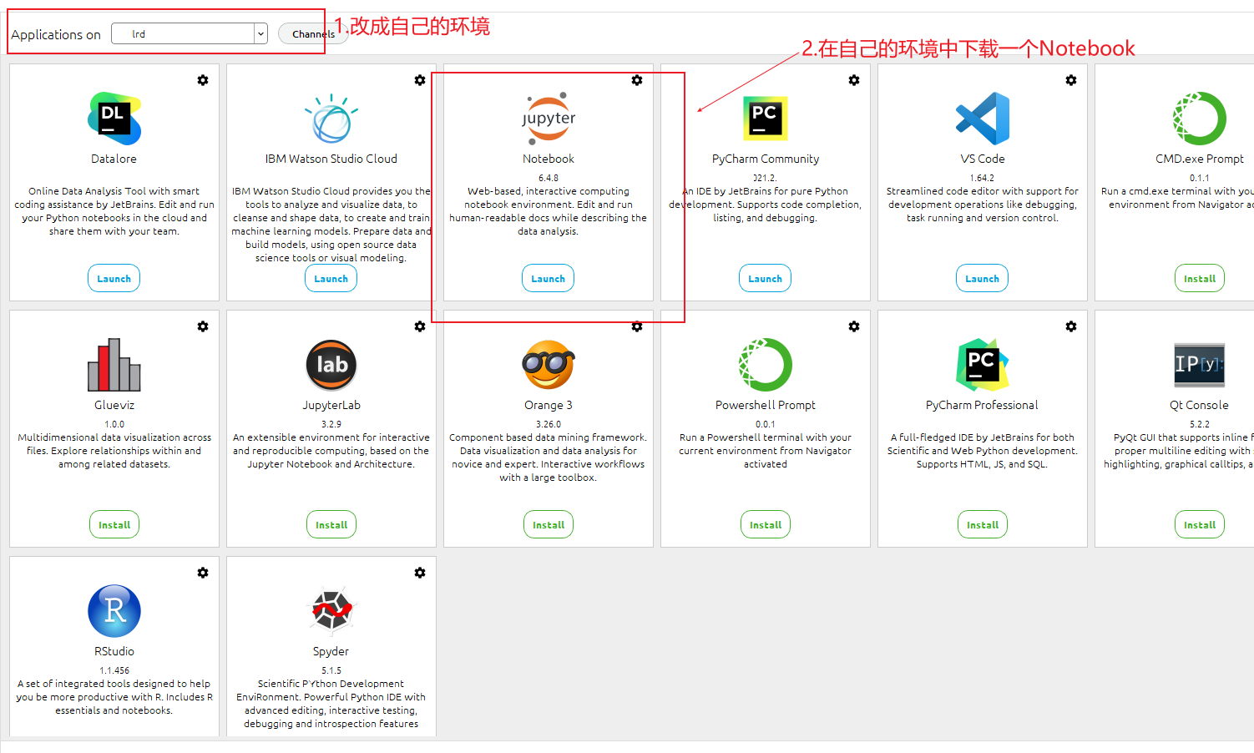Click the Spyder version 5.1.5 text

(x=331, y=670)
